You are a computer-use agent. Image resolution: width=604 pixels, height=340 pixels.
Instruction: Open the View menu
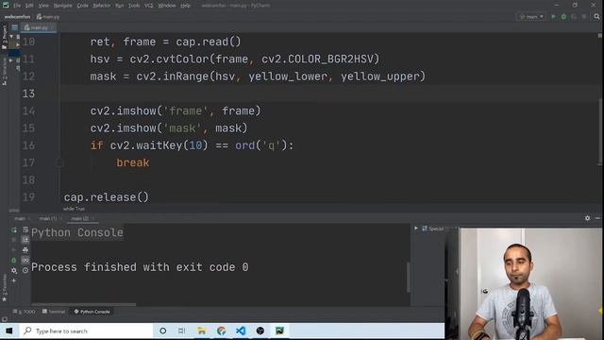click(x=43, y=6)
